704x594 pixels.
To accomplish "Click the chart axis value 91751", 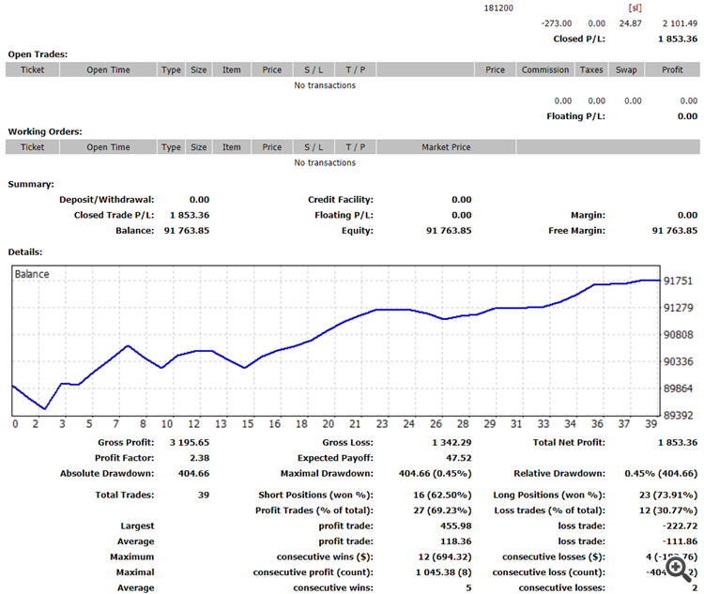I will tap(678, 282).
